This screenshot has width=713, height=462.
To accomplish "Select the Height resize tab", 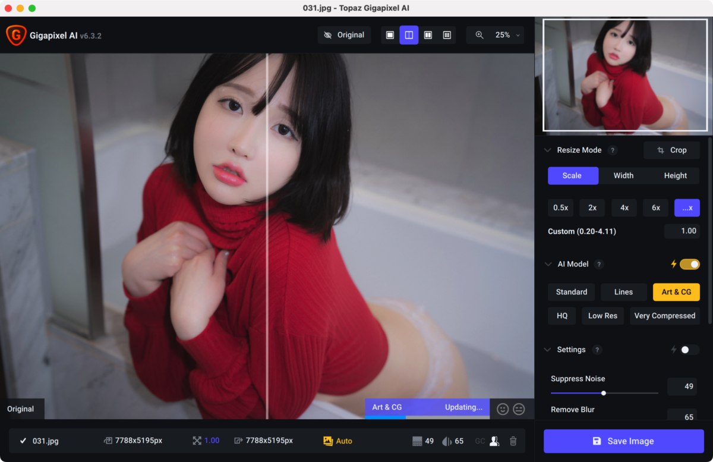I will click(x=675, y=175).
